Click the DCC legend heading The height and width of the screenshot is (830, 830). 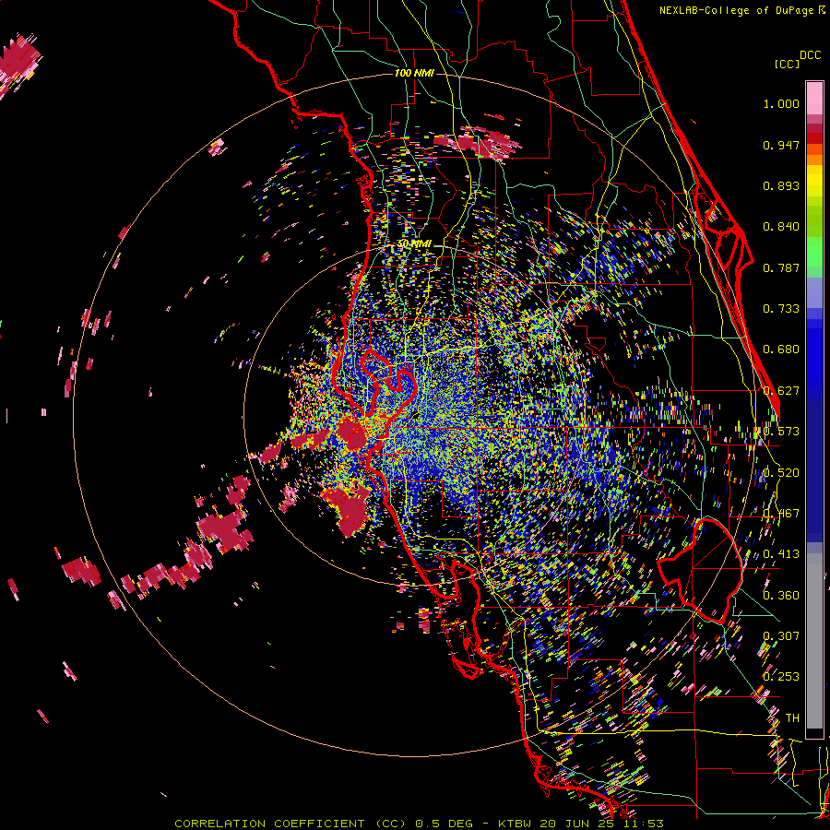(x=810, y=55)
